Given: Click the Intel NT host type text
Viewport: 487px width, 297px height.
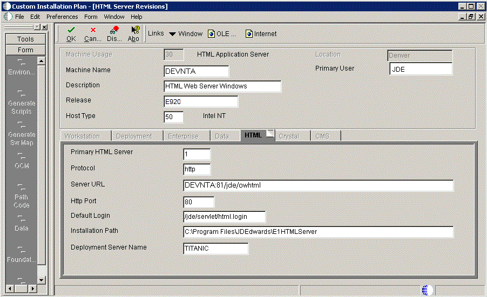Looking at the screenshot, I should [x=214, y=116].
